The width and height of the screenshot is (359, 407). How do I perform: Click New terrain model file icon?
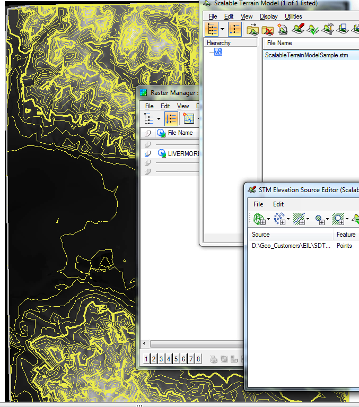pyautogui.click(x=282, y=29)
